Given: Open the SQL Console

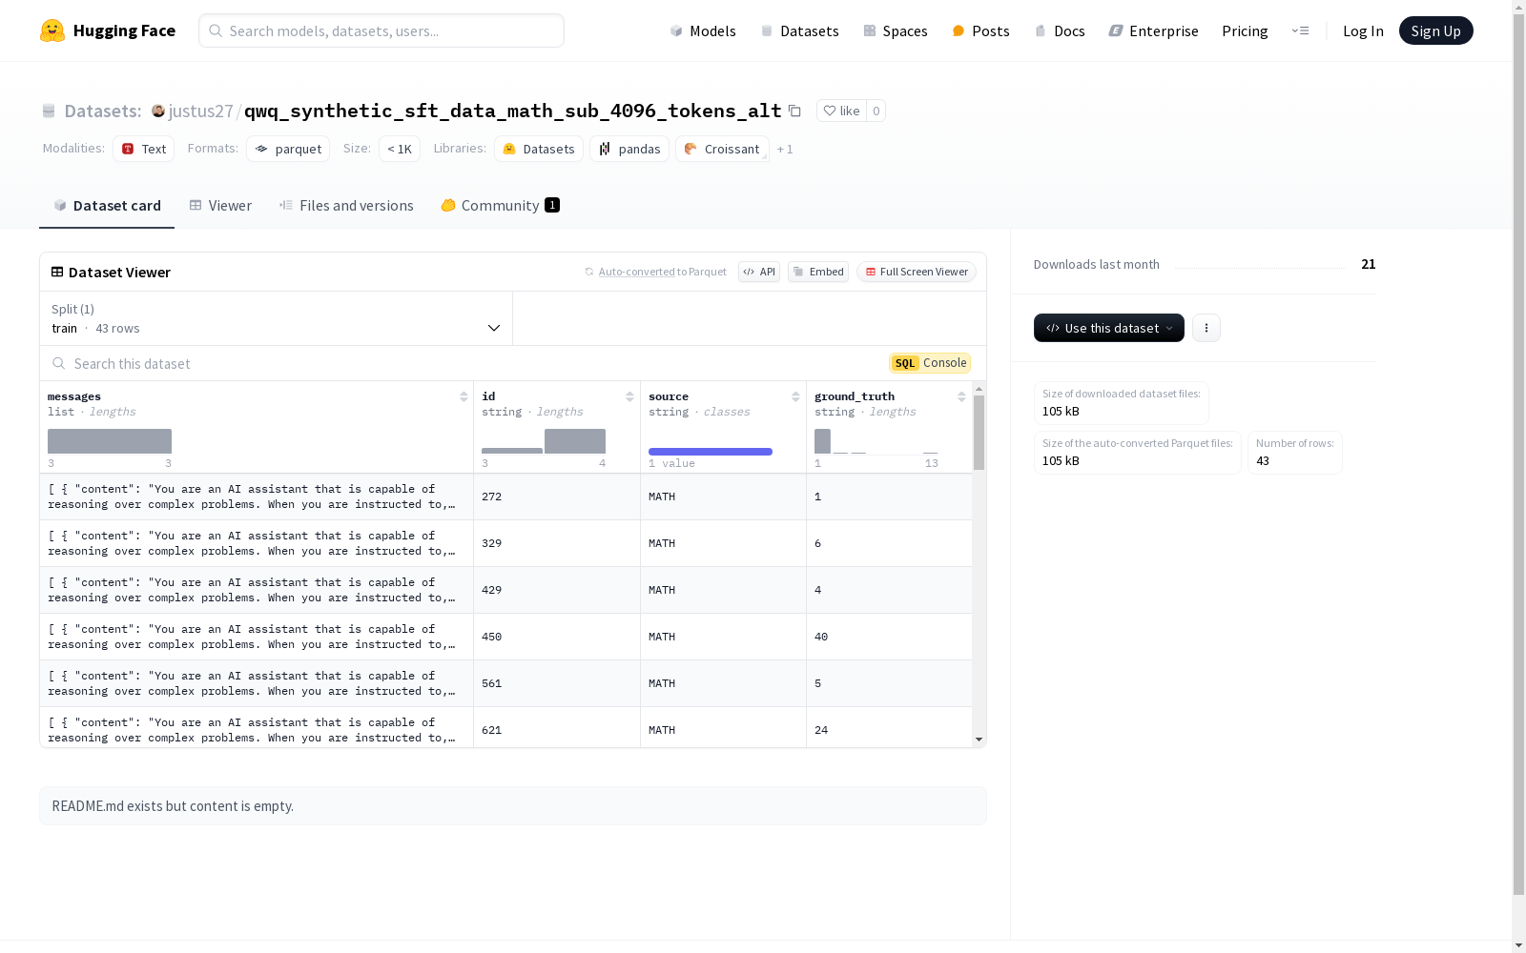Looking at the screenshot, I should (x=930, y=363).
